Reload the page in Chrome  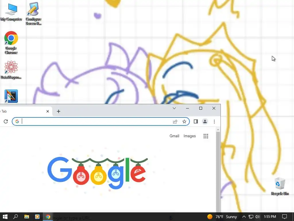6,121
